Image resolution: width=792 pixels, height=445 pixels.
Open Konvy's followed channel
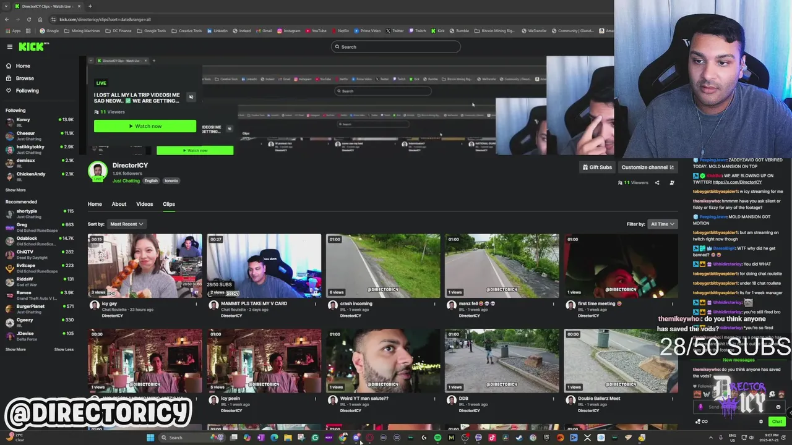click(40, 122)
